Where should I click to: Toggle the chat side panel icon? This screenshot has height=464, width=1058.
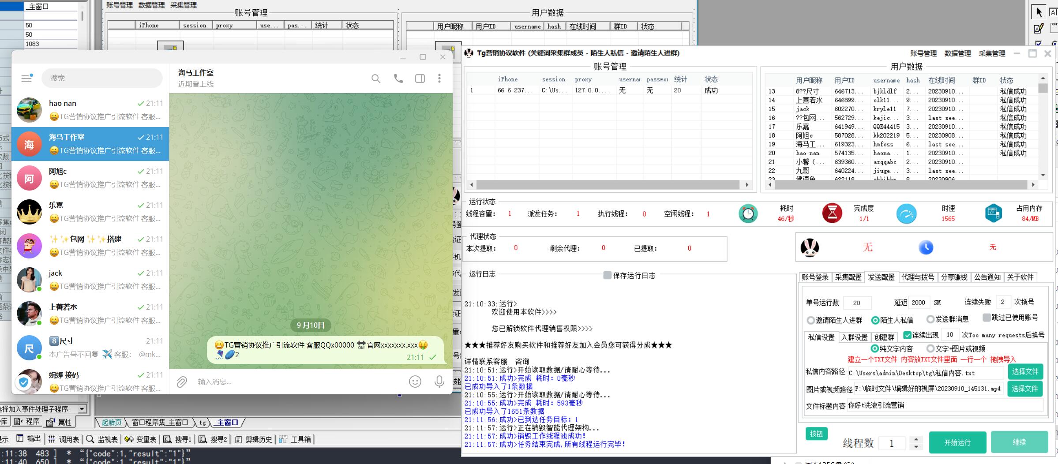point(420,79)
